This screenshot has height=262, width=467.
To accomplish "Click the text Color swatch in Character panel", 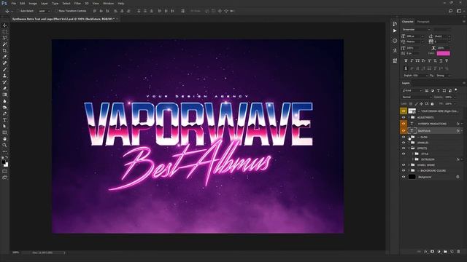I will coord(443,53).
